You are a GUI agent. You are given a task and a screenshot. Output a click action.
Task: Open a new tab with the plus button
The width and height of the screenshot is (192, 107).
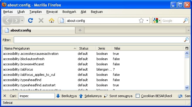80,30
